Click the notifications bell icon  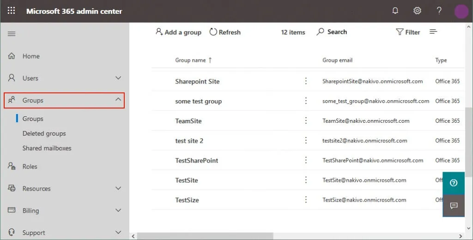click(395, 11)
